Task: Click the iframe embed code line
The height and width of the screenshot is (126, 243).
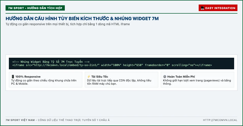Action: [112, 65]
